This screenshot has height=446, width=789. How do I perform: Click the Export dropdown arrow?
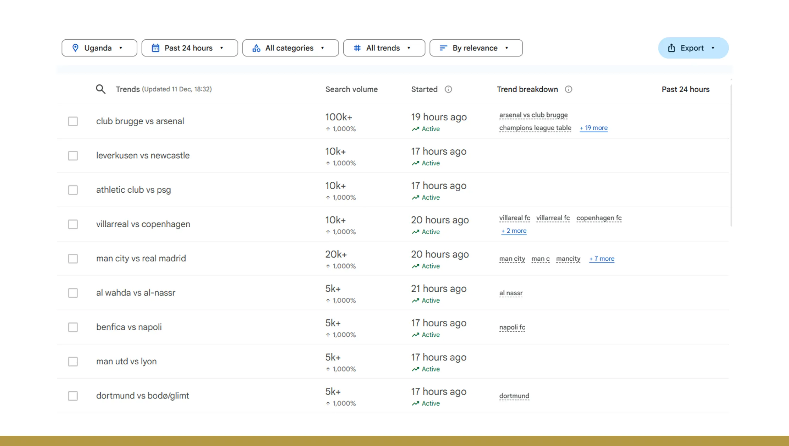[x=713, y=48]
